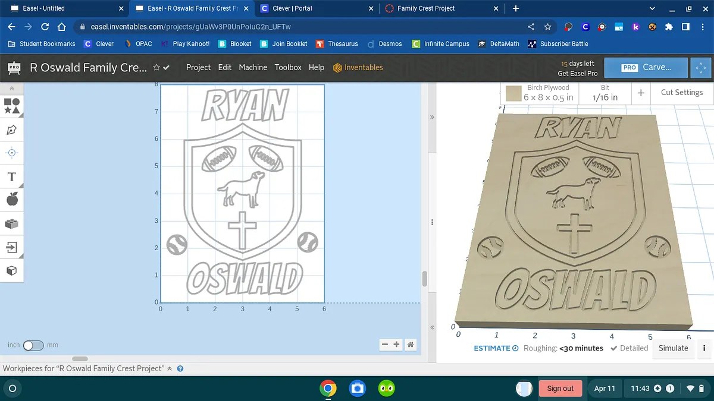Click the Simulate button
The width and height of the screenshot is (714, 401).
tap(673, 348)
